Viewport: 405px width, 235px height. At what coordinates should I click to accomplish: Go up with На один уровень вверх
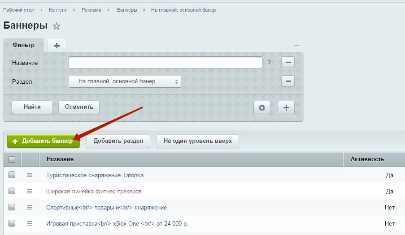[x=198, y=141]
